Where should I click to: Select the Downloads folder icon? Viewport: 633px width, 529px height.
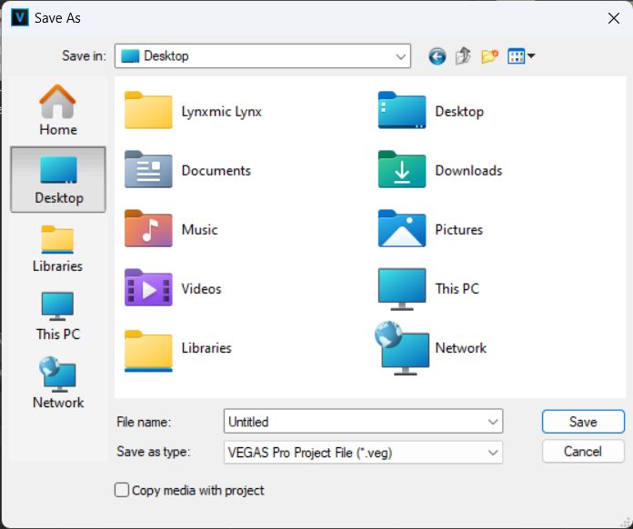[x=402, y=170]
